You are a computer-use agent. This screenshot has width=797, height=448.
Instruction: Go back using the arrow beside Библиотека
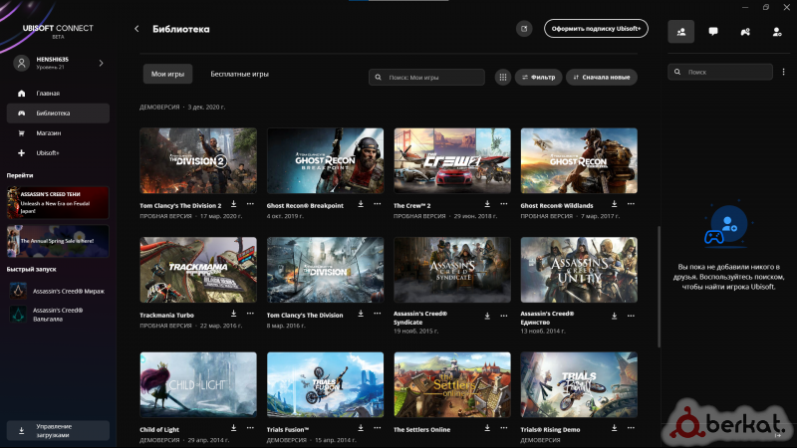pyautogui.click(x=136, y=29)
